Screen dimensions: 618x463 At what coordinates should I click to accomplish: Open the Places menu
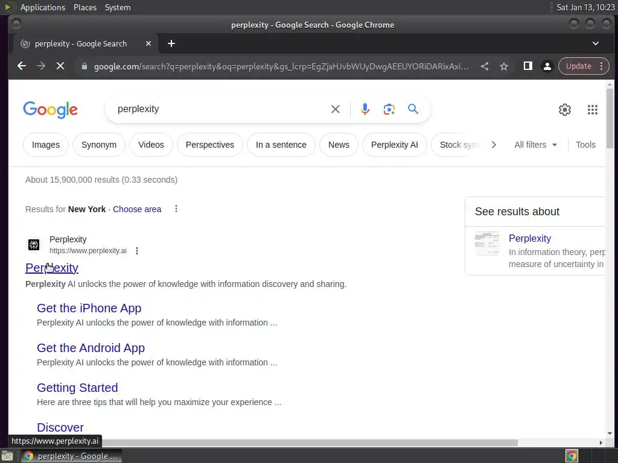click(84, 7)
